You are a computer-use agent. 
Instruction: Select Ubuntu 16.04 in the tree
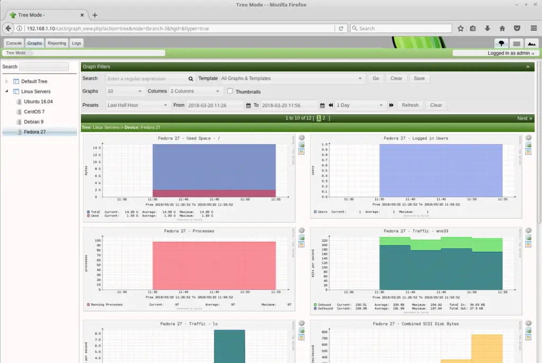click(x=38, y=101)
